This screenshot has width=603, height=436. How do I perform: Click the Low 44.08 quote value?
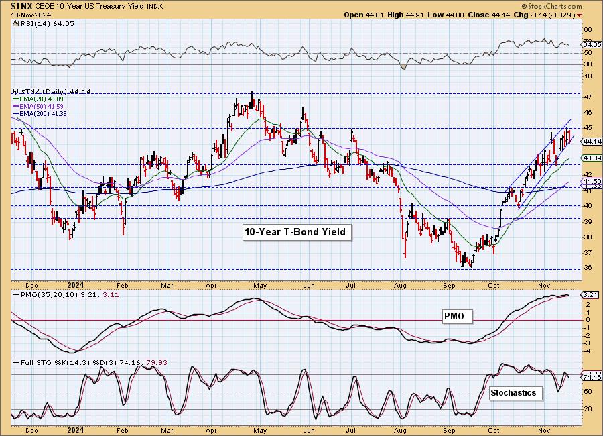coord(446,15)
